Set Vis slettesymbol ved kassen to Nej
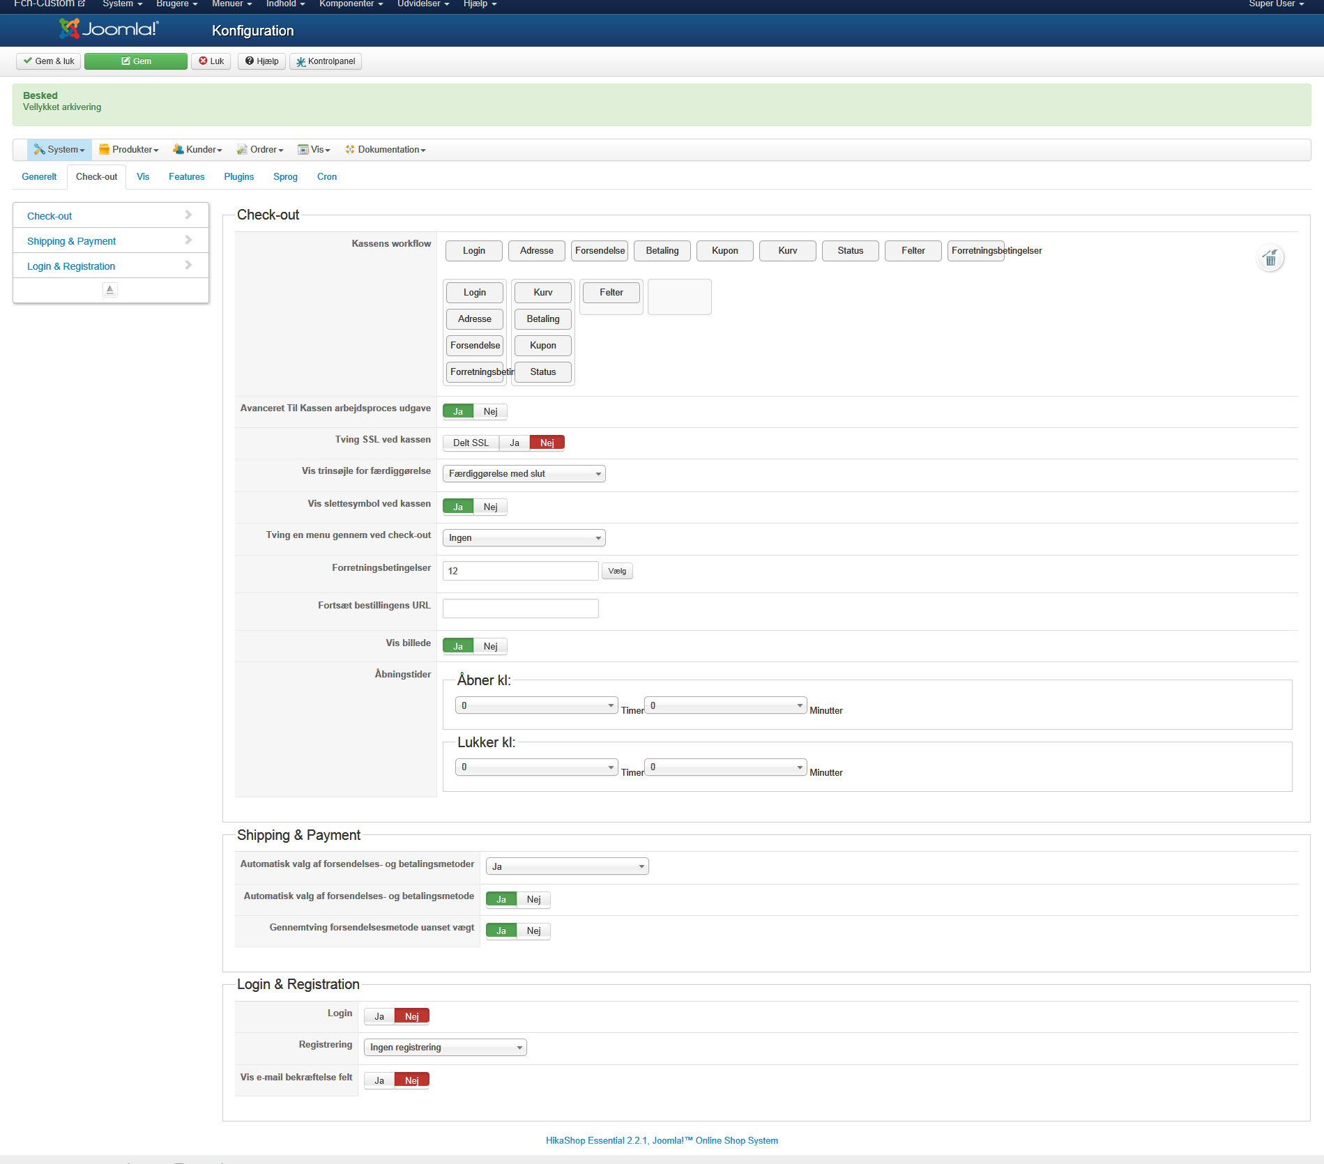This screenshot has width=1324, height=1164. click(x=490, y=507)
